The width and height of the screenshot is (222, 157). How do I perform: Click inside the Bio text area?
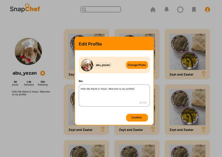click(114, 95)
